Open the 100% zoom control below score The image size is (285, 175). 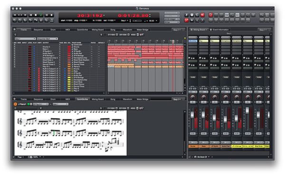tap(36, 157)
